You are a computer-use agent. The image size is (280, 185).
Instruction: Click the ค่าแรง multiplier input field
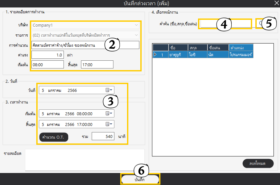(x=47, y=55)
